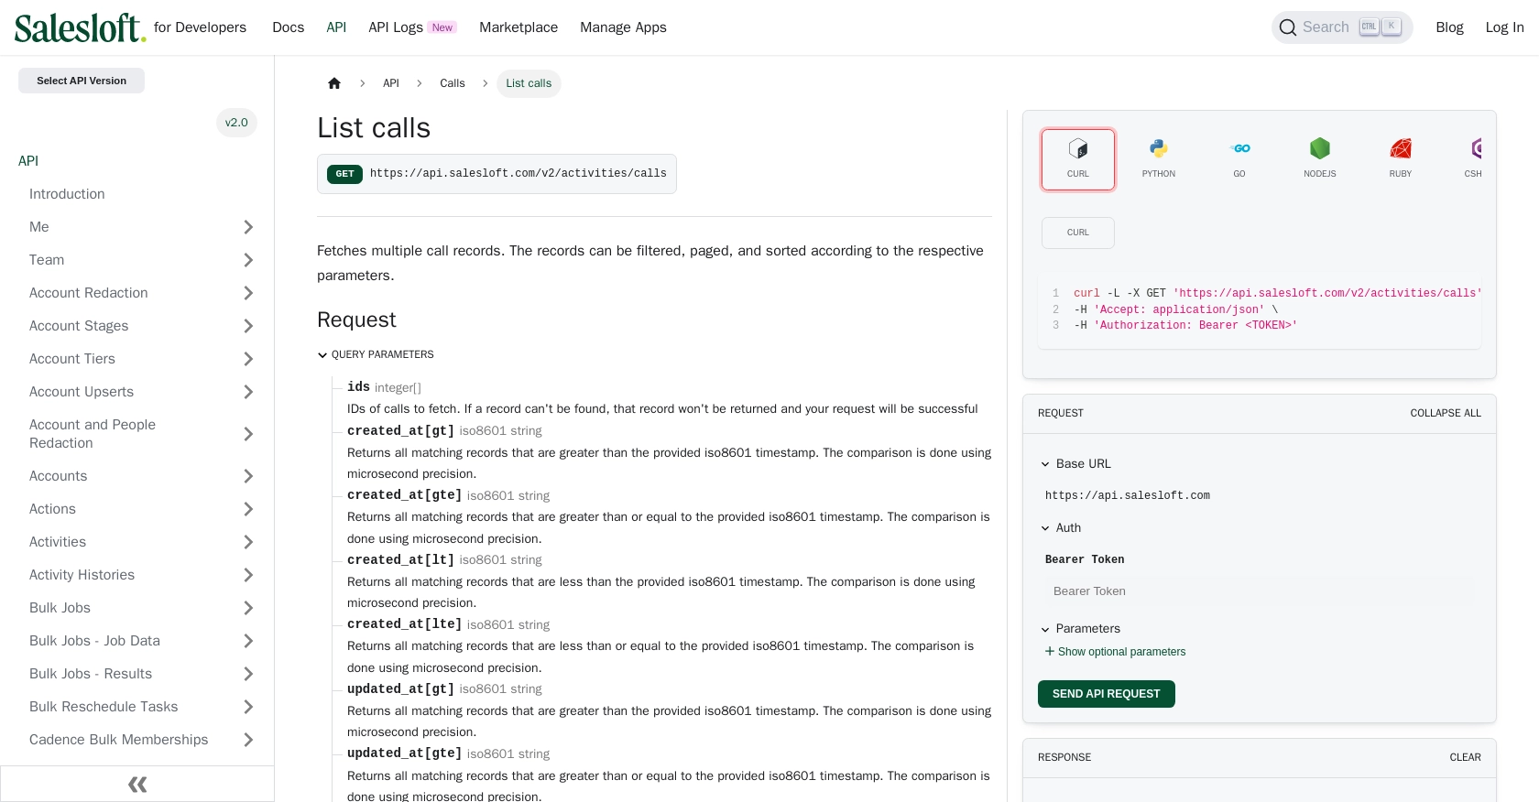Screen dimensions: 1539x802
Task: Expand the Activity Histories chevron
Action: point(248,575)
